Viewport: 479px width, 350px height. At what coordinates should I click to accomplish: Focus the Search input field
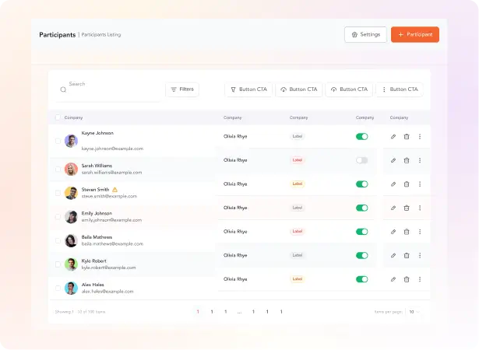click(107, 89)
